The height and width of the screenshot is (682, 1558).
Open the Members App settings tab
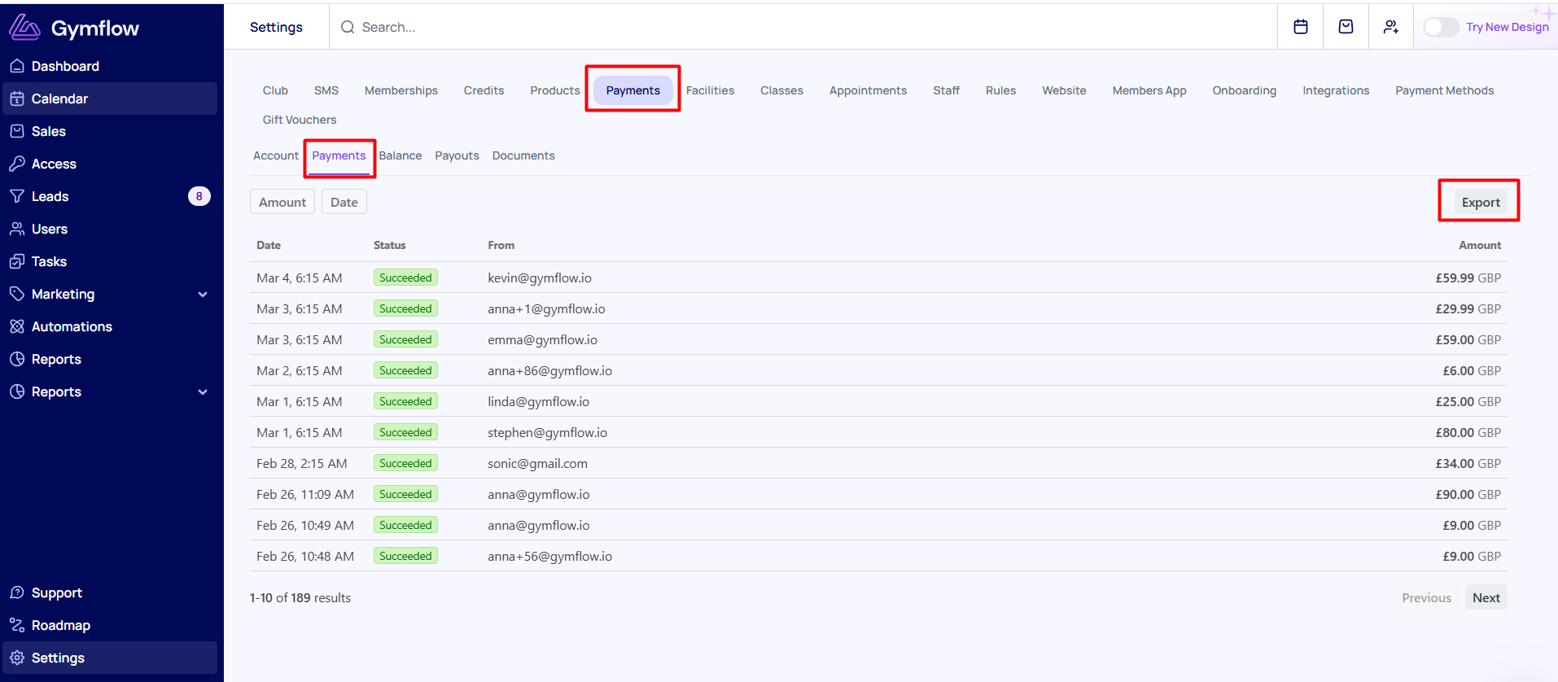point(1149,90)
